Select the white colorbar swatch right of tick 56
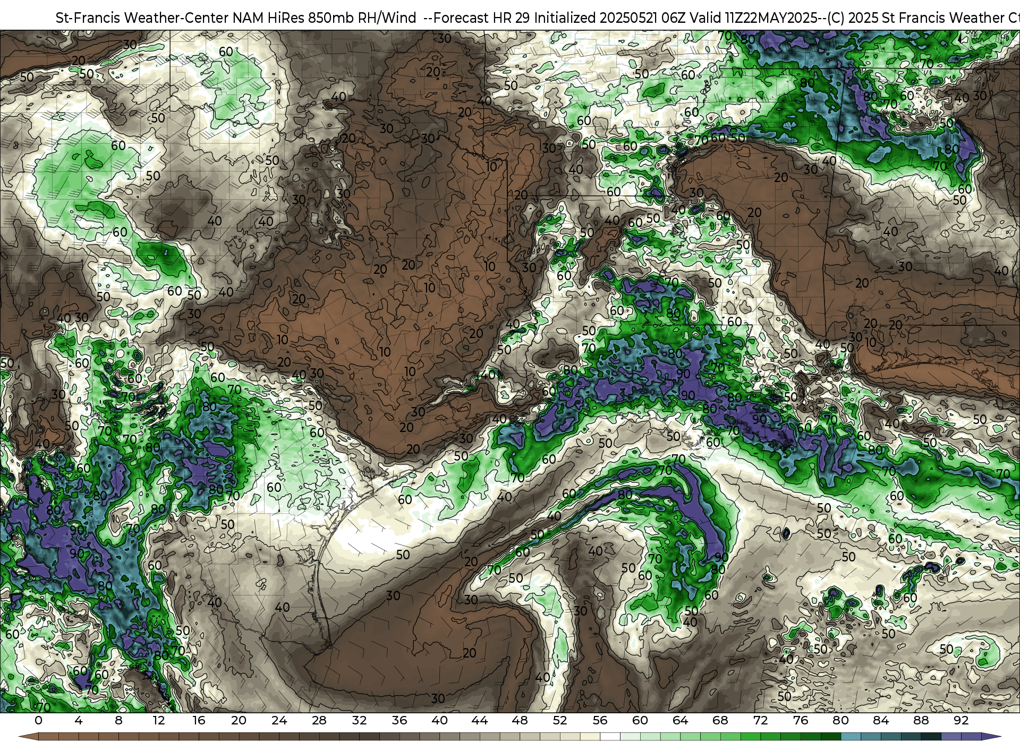 [610, 737]
